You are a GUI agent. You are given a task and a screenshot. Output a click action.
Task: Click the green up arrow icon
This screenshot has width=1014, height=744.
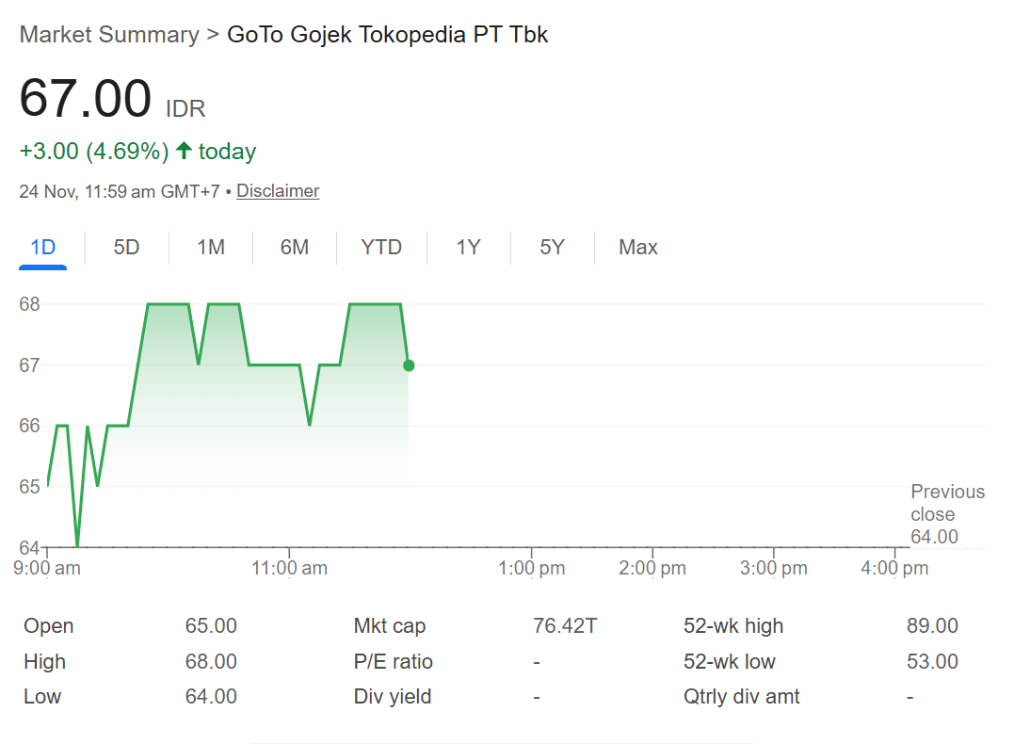(184, 151)
